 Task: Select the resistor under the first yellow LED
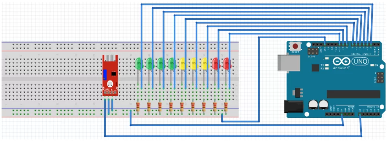pos(182,107)
